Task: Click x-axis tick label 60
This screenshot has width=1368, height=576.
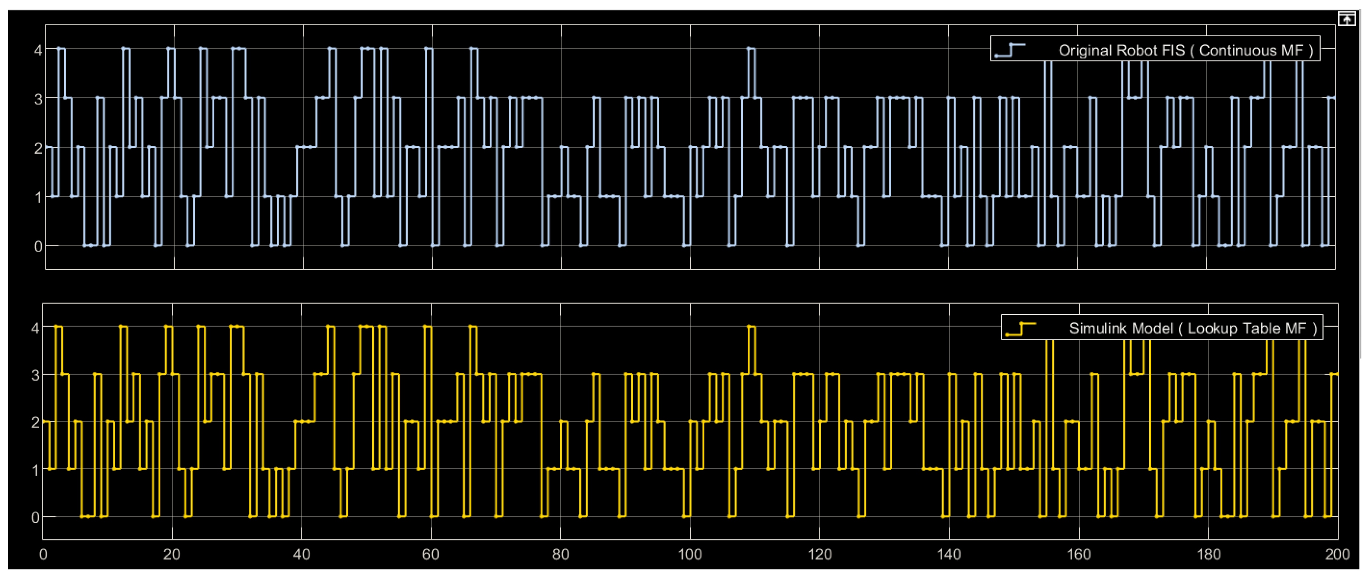Action: coord(431,554)
